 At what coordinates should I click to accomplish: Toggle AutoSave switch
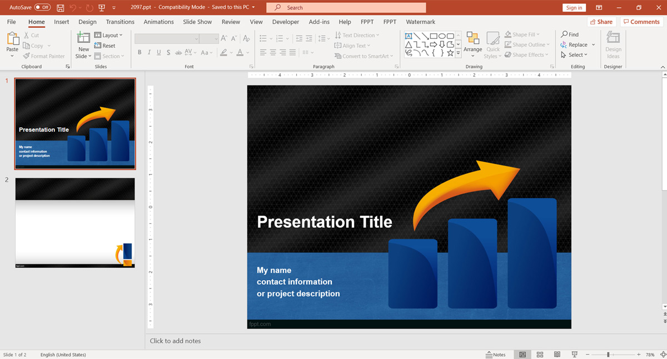pyautogui.click(x=42, y=8)
